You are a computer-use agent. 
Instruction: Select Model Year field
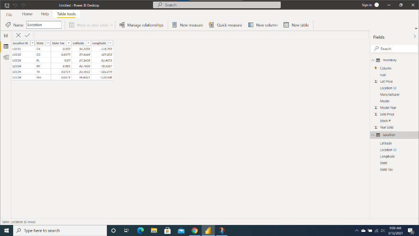388,108
